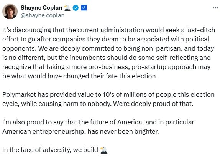Click the phrase 'In the face of adversity'

click(36, 150)
